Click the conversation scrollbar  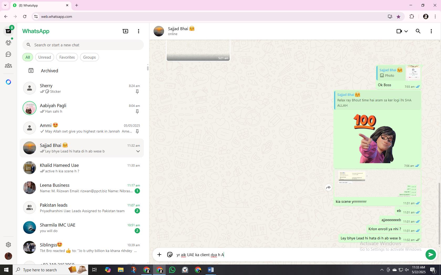pyautogui.click(x=439, y=213)
